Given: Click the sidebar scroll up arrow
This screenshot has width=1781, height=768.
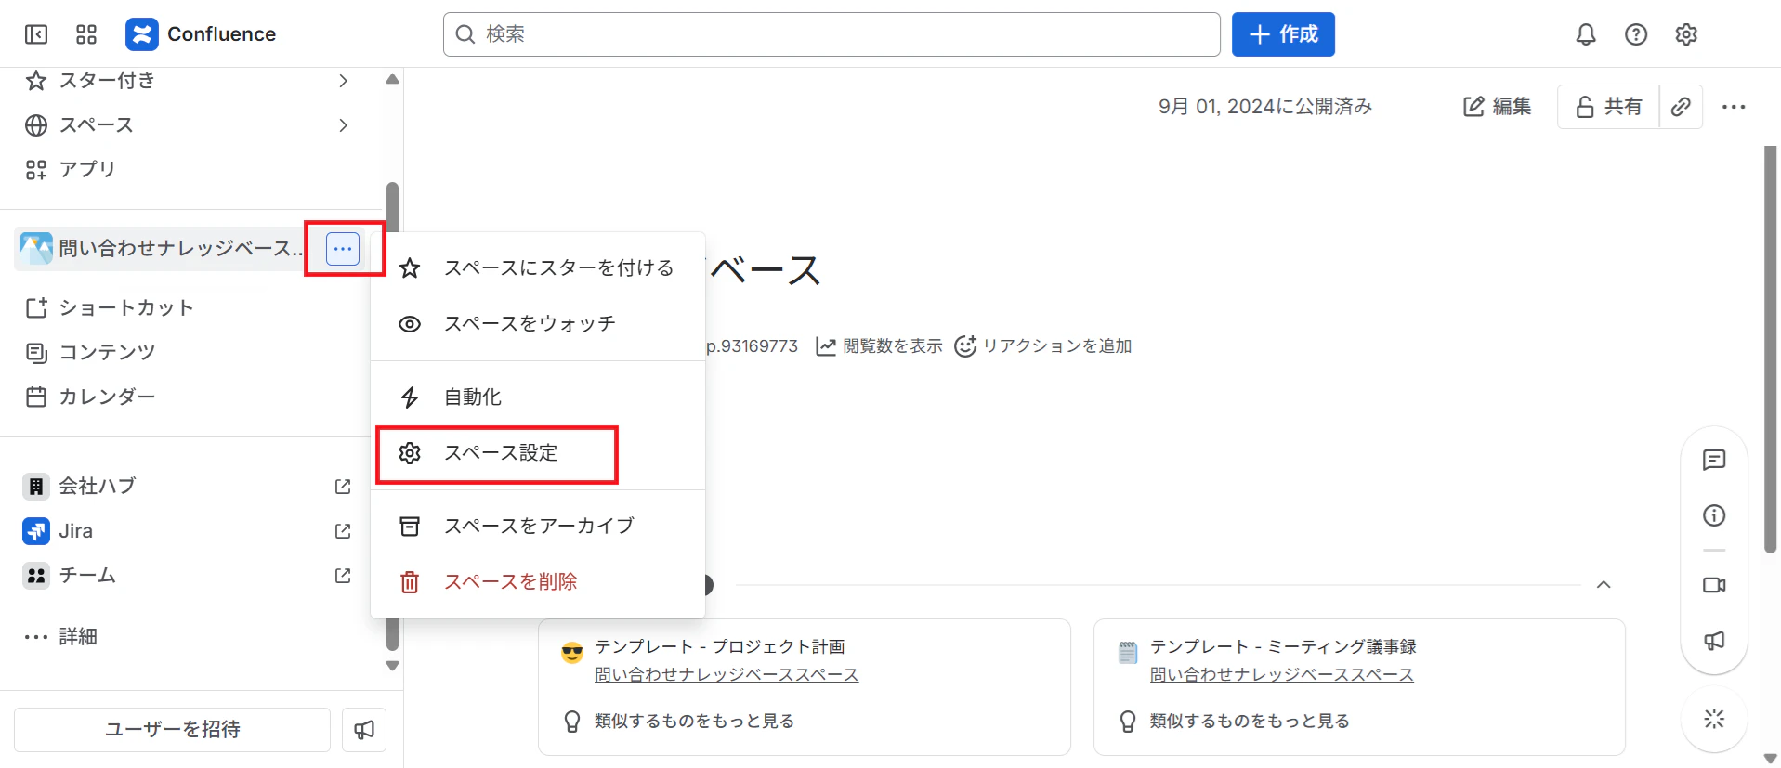Looking at the screenshot, I should tap(393, 80).
